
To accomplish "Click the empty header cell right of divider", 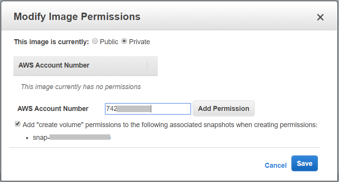I will click(x=152, y=65).
